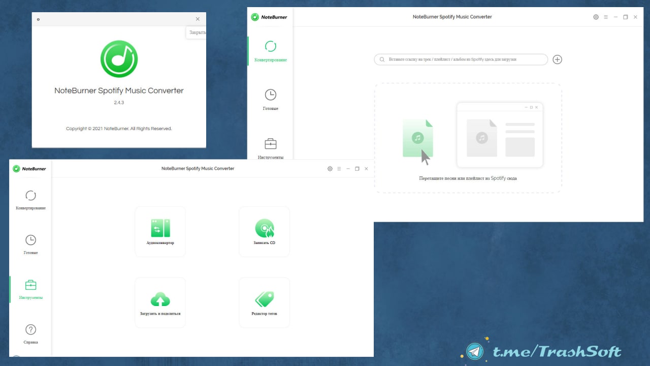Open Справка help in the sidebar
The width and height of the screenshot is (650, 366).
(x=30, y=334)
